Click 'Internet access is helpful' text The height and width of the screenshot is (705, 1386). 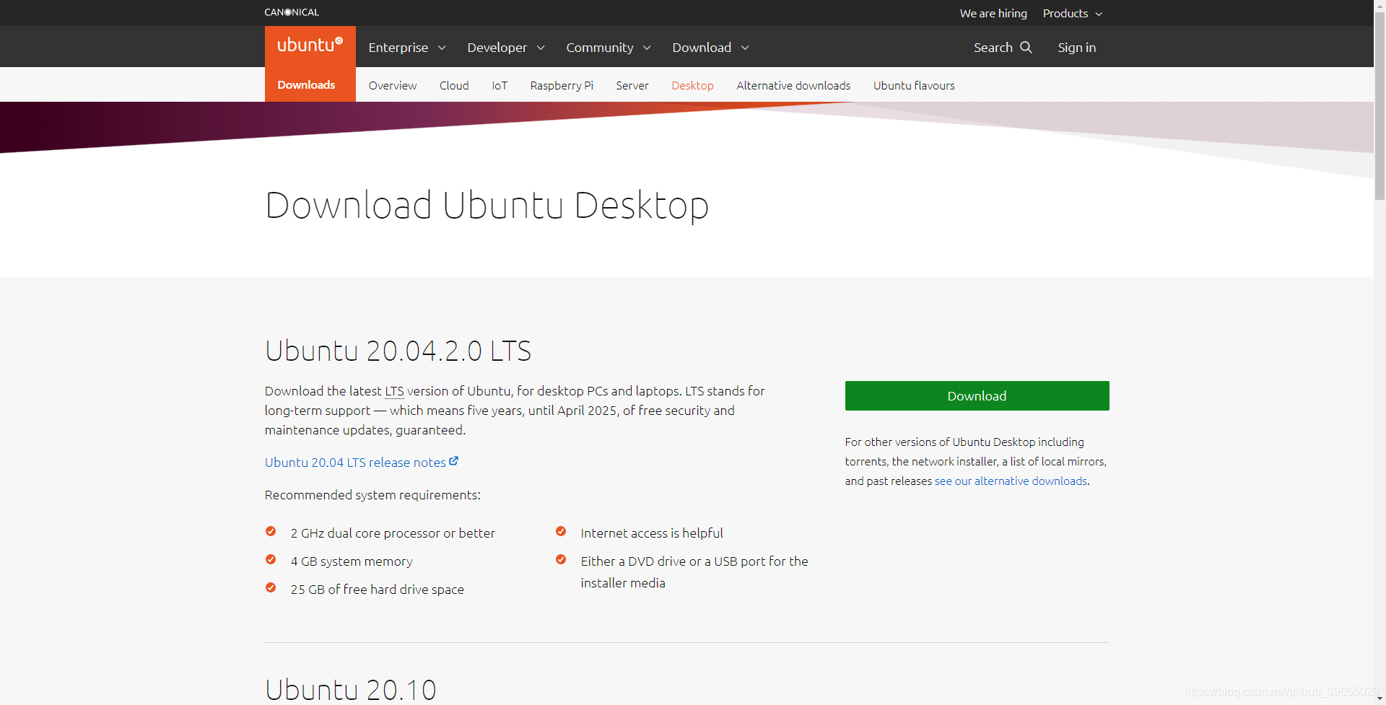[652, 533]
